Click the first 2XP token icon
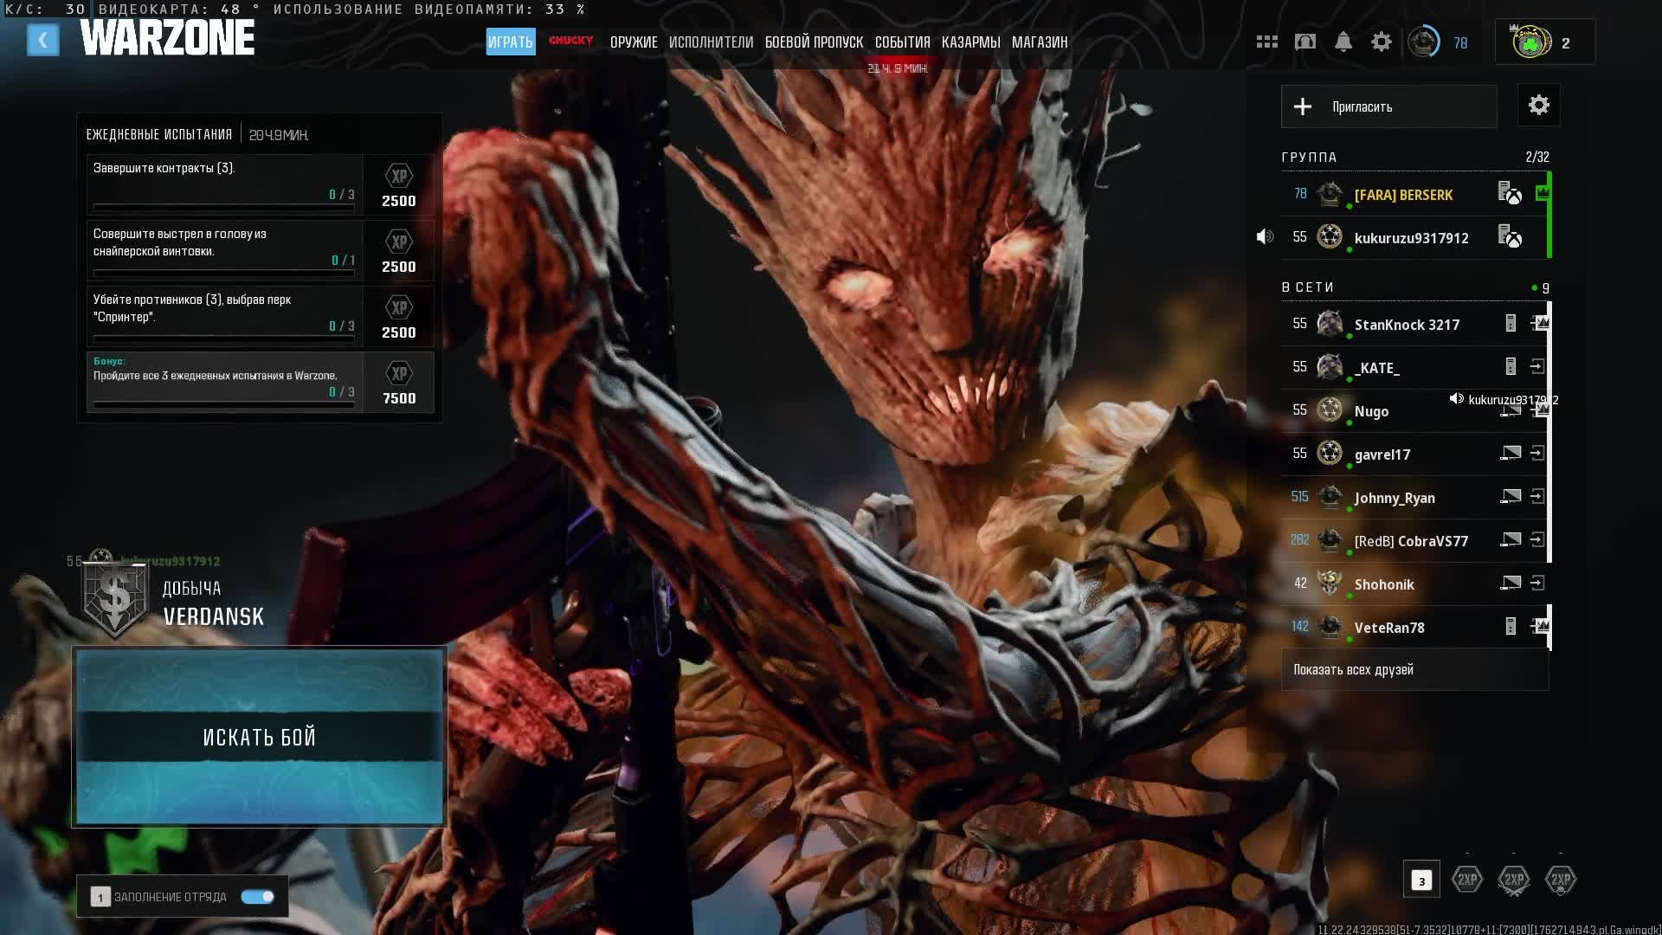The image size is (1662, 935). click(x=1466, y=880)
